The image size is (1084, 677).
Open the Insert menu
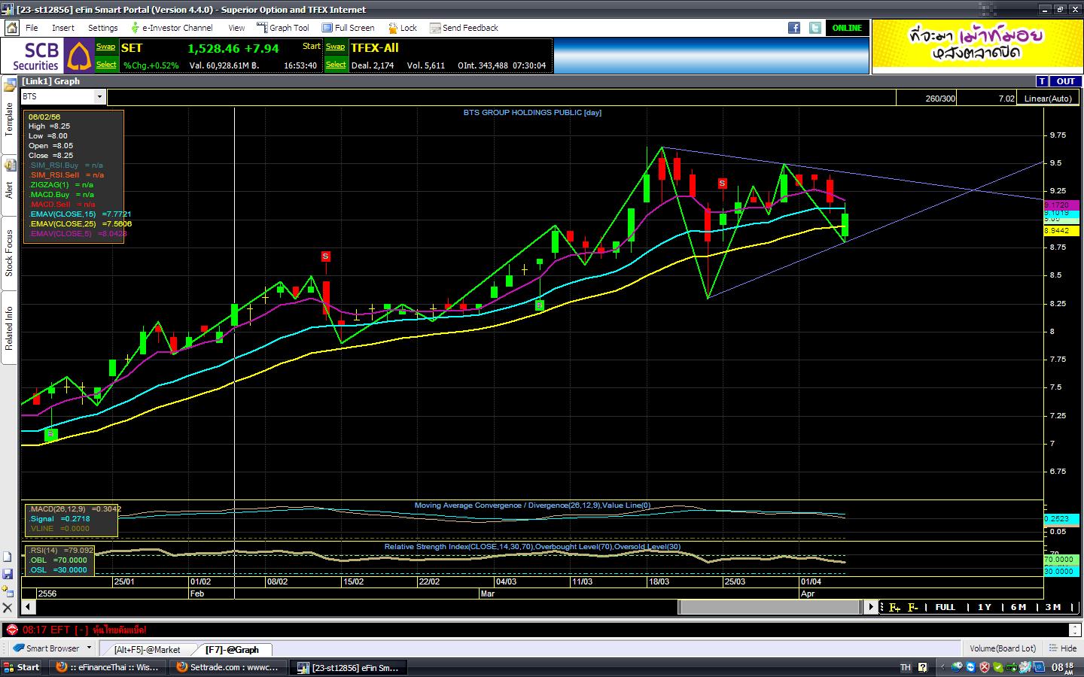click(x=63, y=28)
